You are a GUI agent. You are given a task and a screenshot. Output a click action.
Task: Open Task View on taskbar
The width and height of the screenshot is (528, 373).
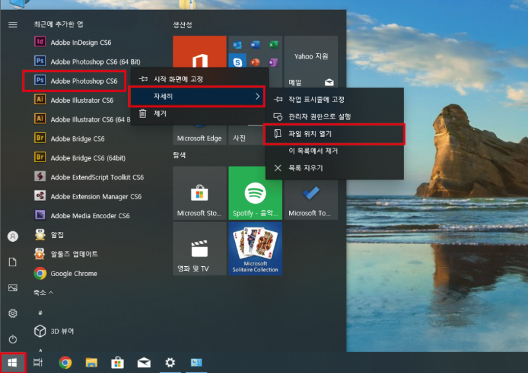pos(38,362)
